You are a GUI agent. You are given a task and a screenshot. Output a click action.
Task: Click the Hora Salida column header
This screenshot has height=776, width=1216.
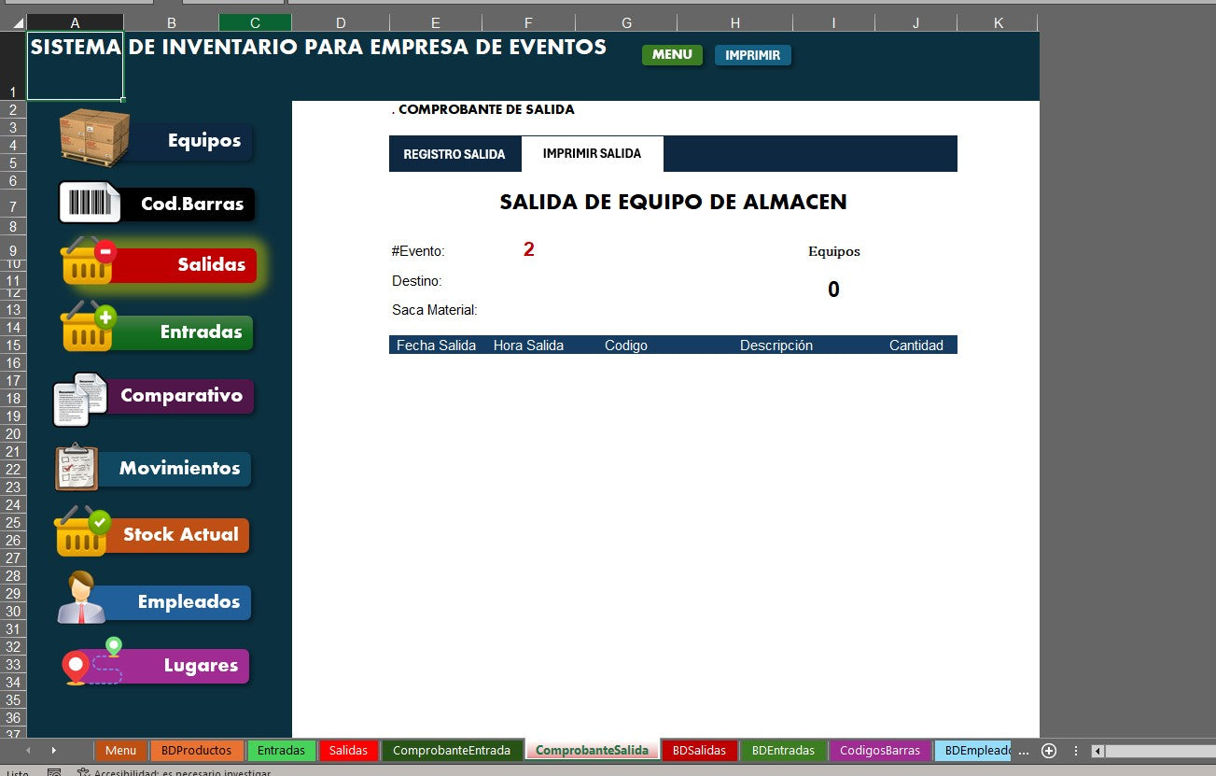528,346
